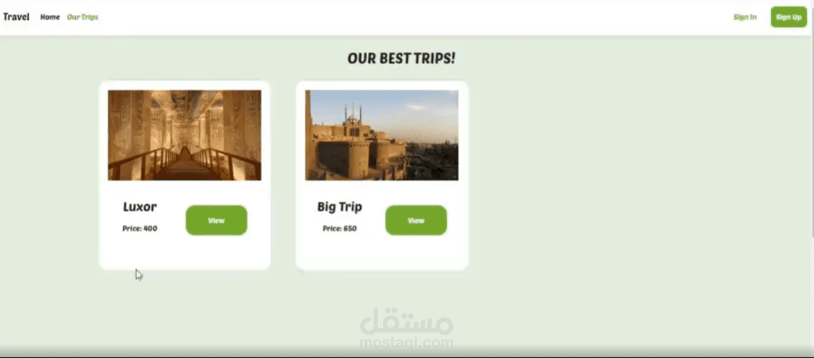Click empty area of top navigation bar
The height and width of the screenshot is (358, 814).
pos(415,17)
